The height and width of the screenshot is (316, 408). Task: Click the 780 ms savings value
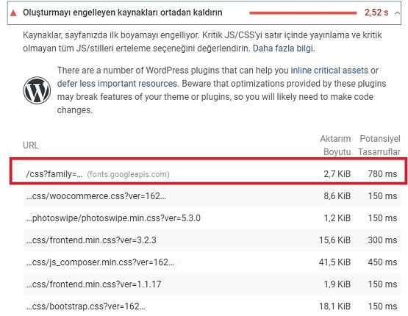coord(382,173)
